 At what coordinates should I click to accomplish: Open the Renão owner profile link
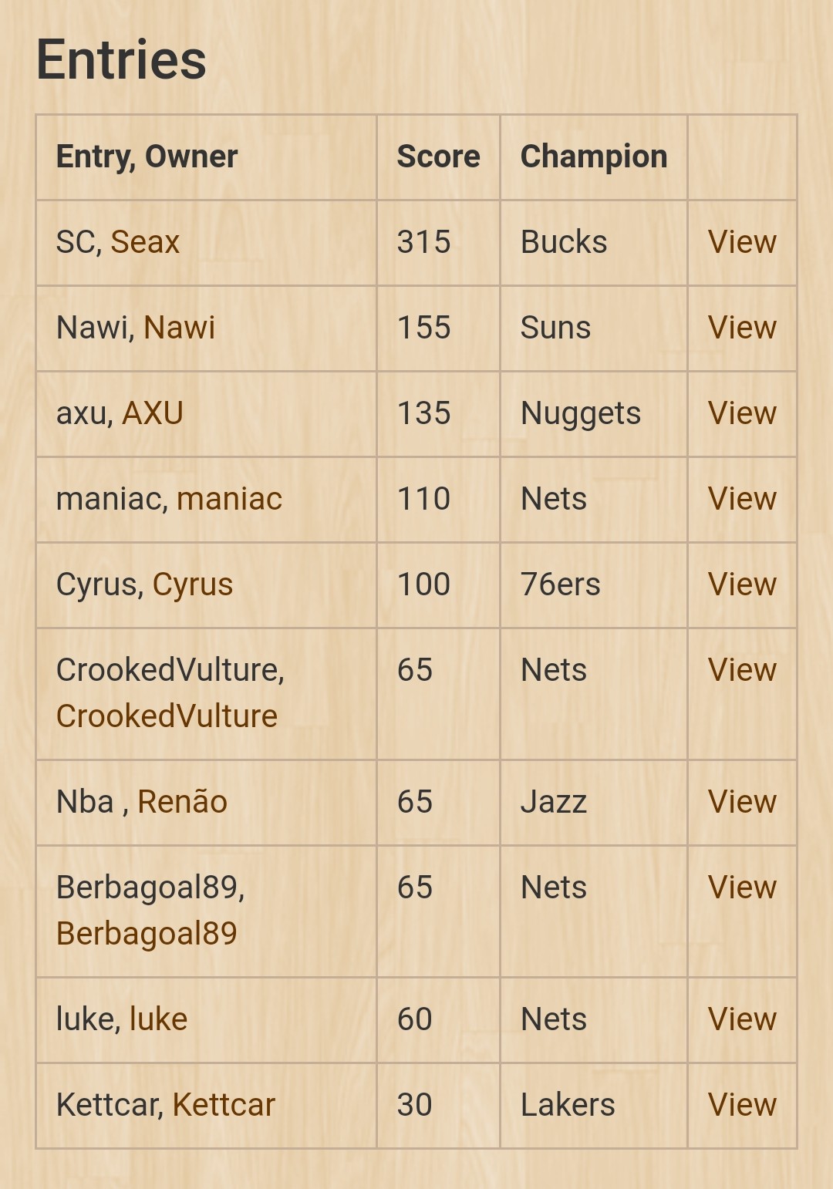pyautogui.click(x=182, y=802)
